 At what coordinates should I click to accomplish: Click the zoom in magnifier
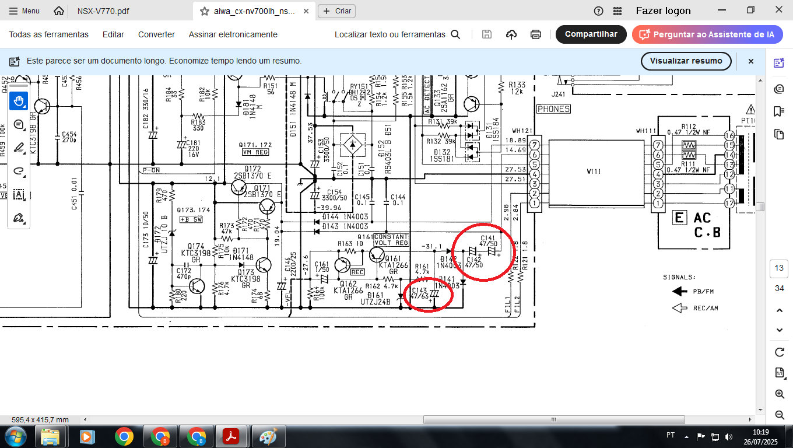[779, 394]
